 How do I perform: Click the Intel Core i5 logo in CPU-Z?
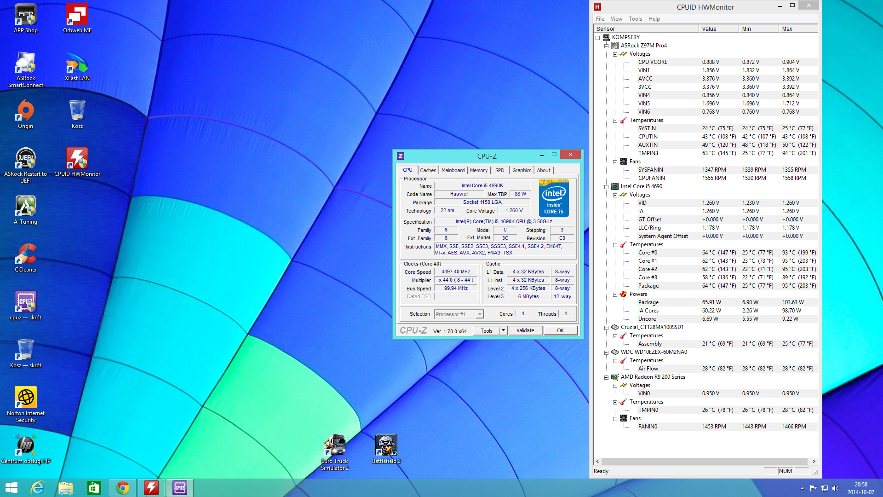click(x=554, y=198)
